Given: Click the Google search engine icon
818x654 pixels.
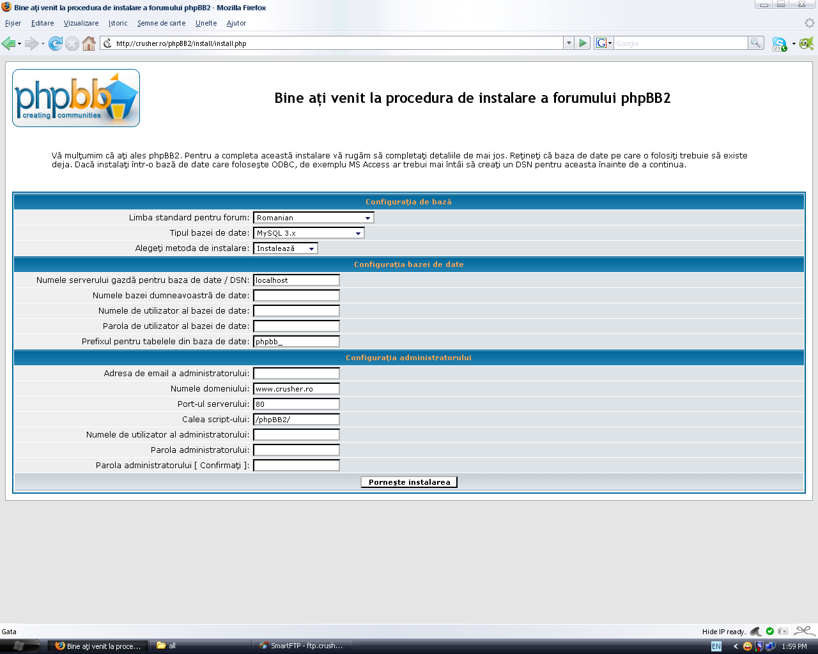Looking at the screenshot, I should pyautogui.click(x=601, y=43).
